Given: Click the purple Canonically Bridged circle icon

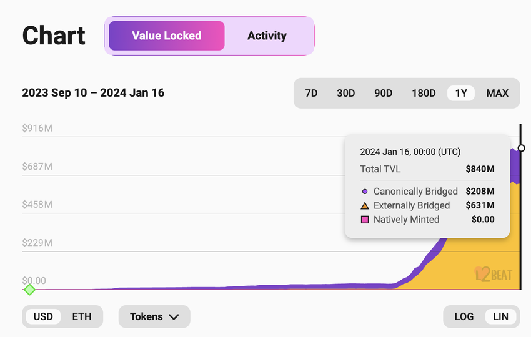Looking at the screenshot, I should pos(365,192).
